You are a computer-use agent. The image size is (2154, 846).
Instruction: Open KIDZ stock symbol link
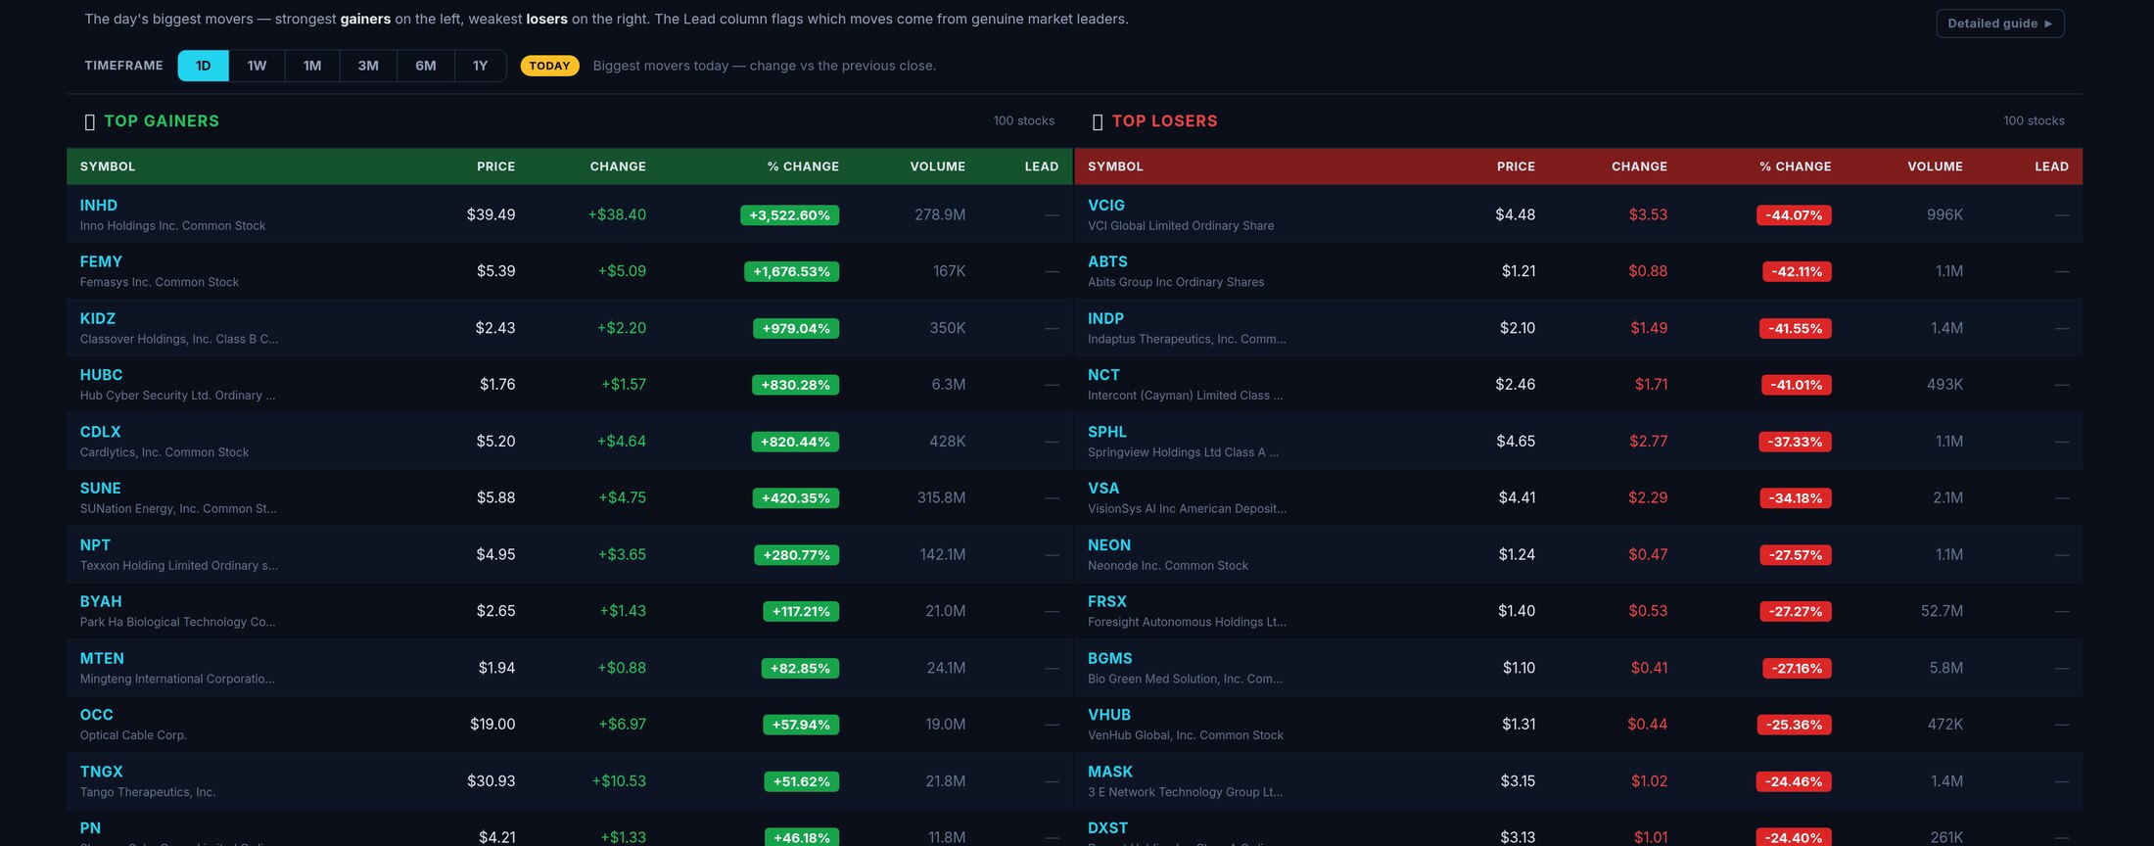point(98,318)
